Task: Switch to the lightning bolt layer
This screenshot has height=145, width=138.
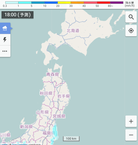Action: (5, 39)
